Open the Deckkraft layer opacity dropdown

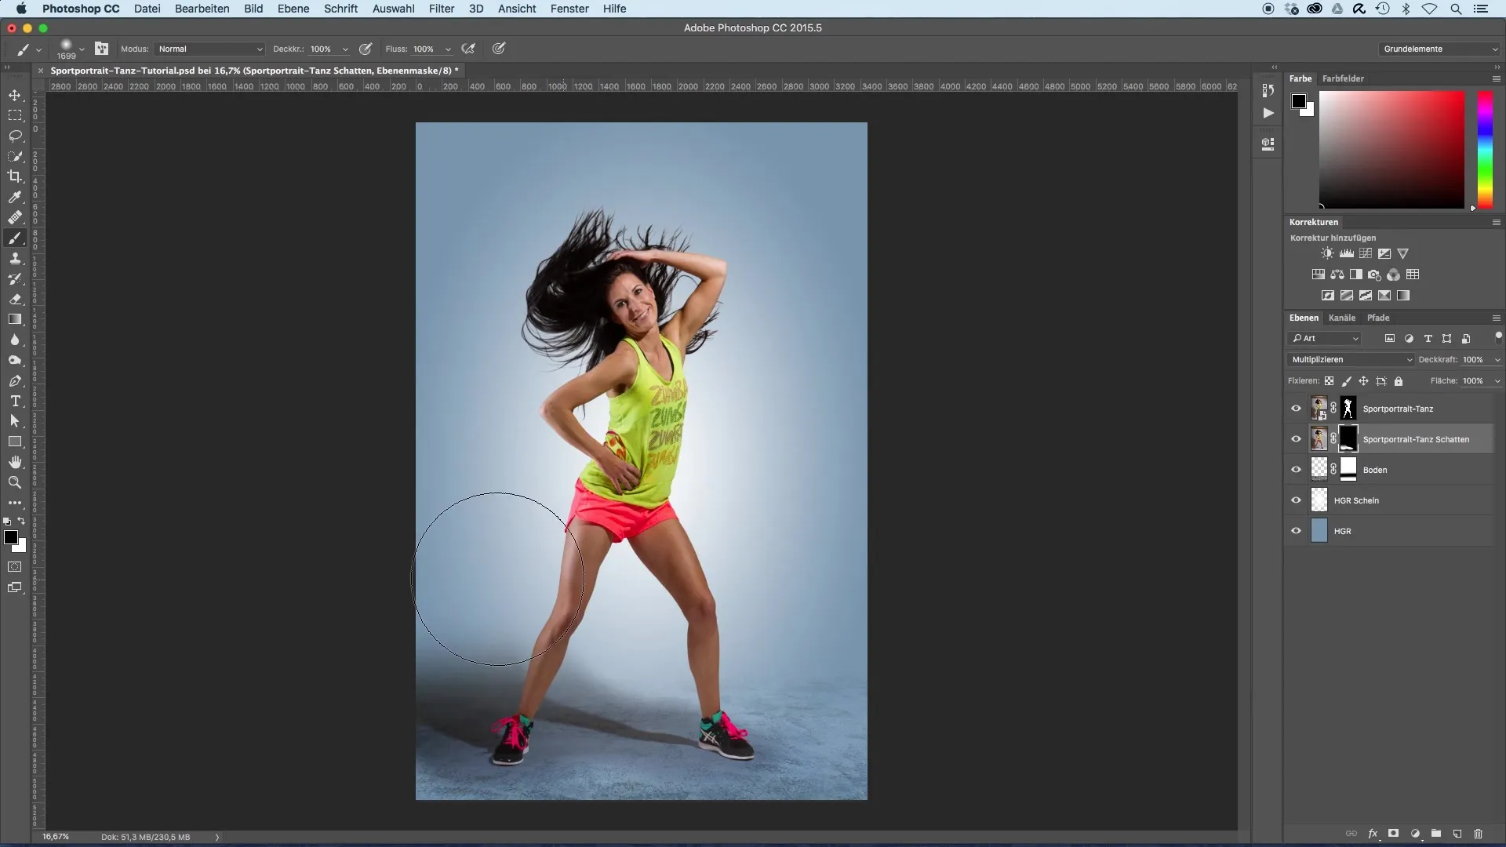[1497, 360]
